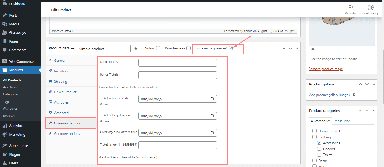
Task: Open Reviews under Products menu
Action: point(9,116)
